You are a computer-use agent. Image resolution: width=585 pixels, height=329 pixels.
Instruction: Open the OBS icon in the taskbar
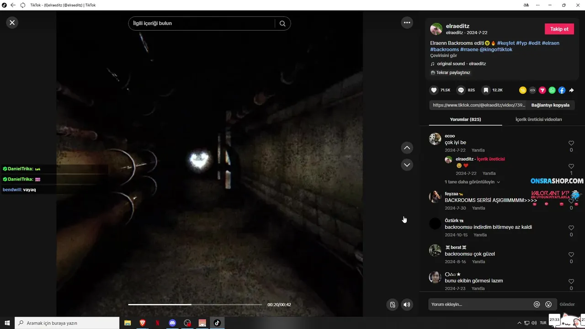point(187,323)
